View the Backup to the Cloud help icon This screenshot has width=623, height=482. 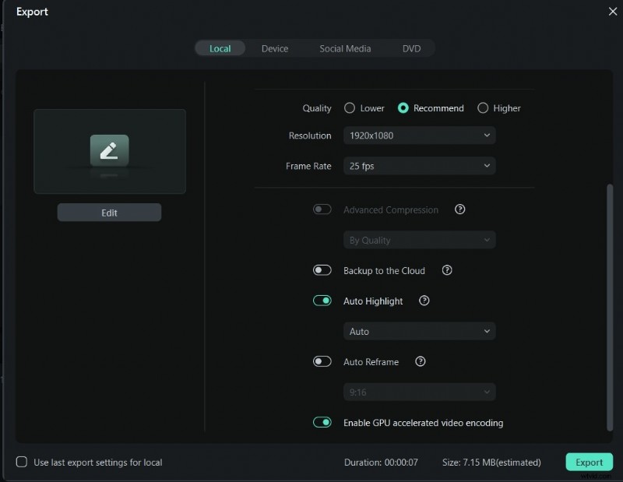(446, 270)
